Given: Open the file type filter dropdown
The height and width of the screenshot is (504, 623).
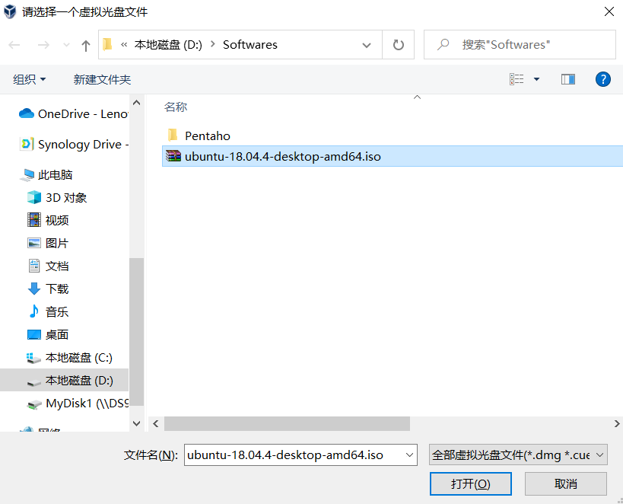Looking at the screenshot, I should tap(518, 455).
